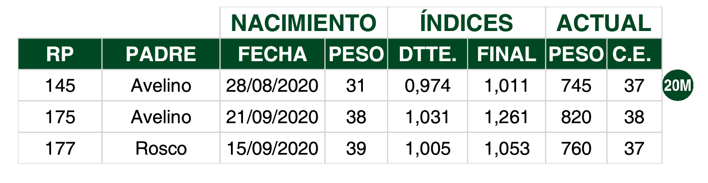Image resolution: width=708 pixels, height=183 pixels.
Task: Select the PADRE column header
Action: click(x=161, y=54)
